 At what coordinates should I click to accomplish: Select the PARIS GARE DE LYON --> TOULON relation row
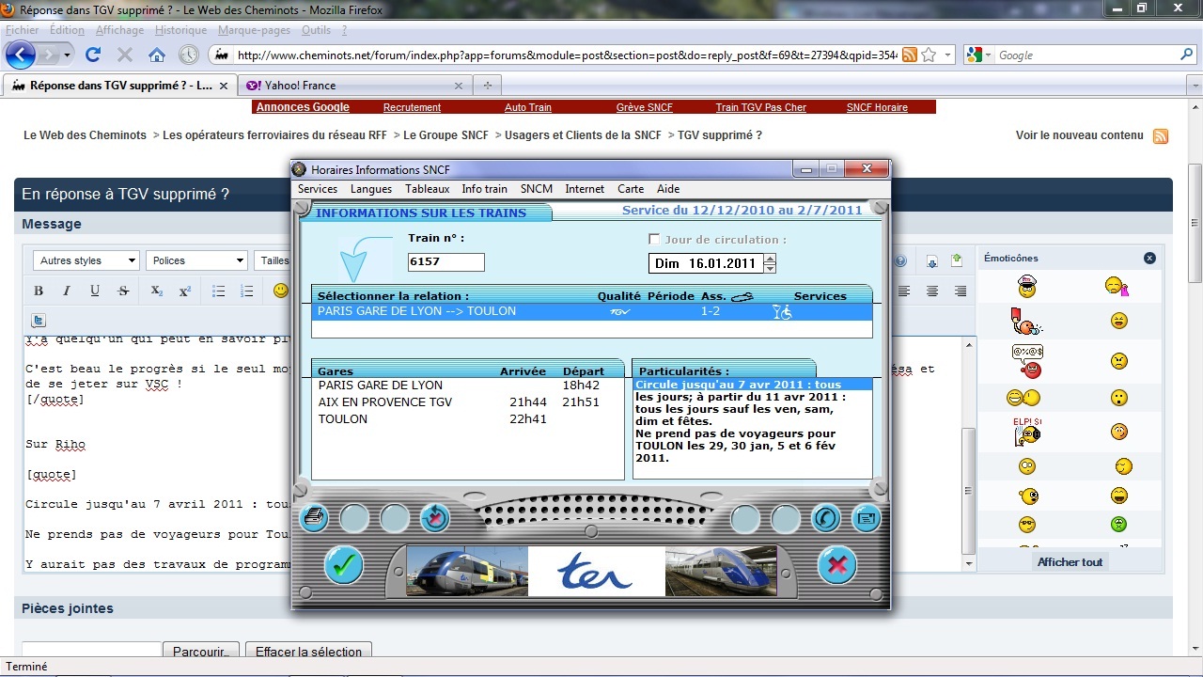(x=592, y=311)
